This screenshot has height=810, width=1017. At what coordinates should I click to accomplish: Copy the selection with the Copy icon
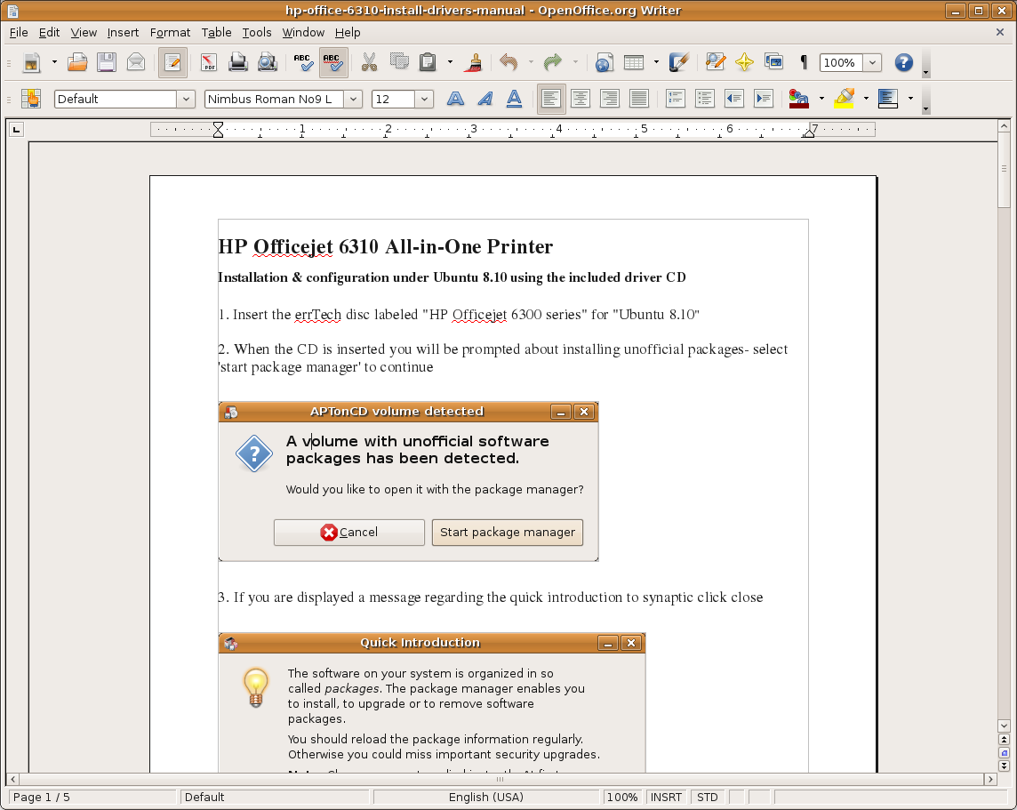pos(399,63)
